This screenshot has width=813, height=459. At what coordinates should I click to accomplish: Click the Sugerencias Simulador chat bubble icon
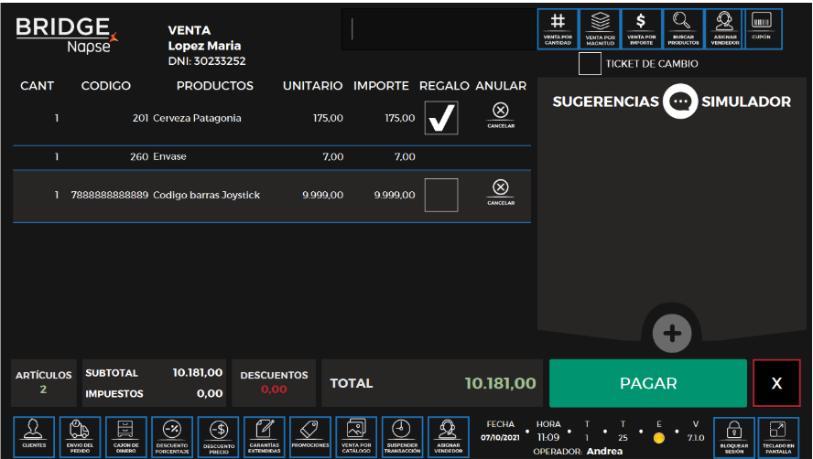click(680, 101)
